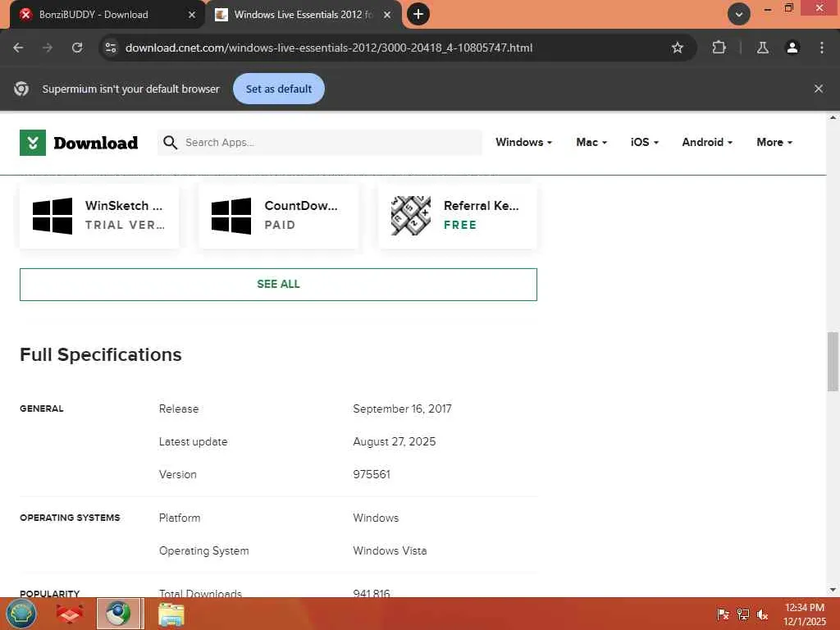
Task: Expand the Windows dropdown menu
Action: [523, 143]
